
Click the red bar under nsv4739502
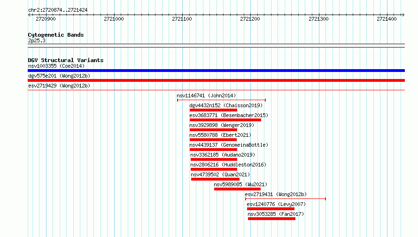pos(215,179)
